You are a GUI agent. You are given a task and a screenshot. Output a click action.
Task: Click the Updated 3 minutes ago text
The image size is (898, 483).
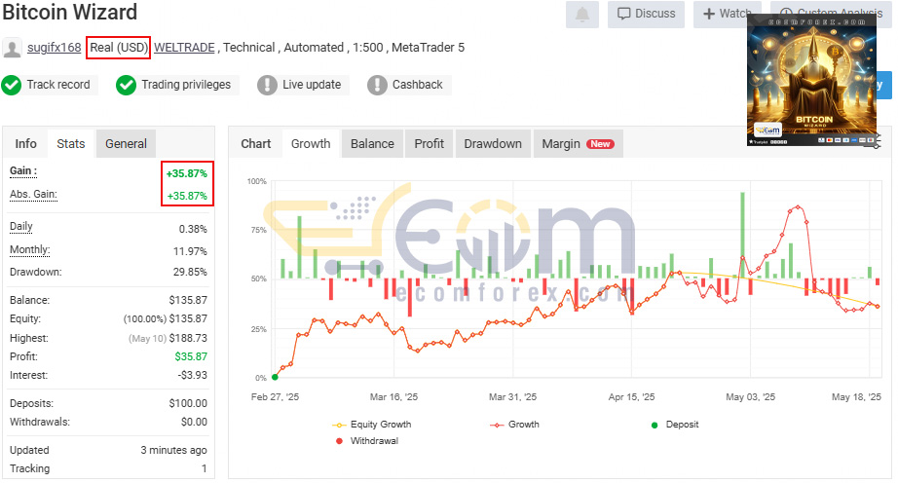coord(173,451)
